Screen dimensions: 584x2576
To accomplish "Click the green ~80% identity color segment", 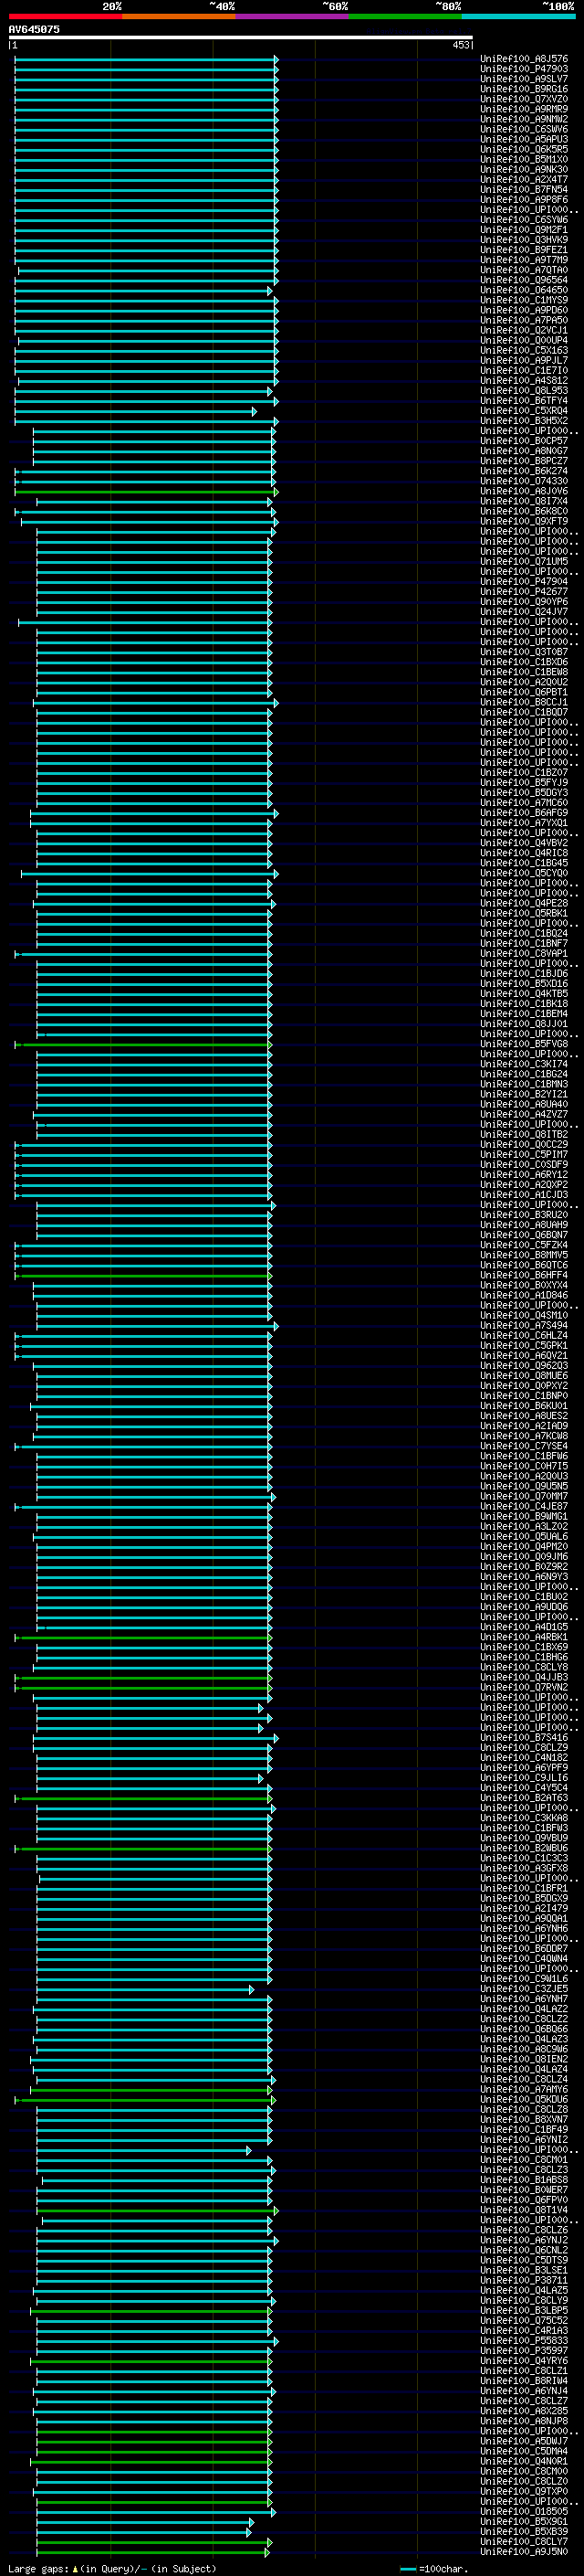I will 404,17.
